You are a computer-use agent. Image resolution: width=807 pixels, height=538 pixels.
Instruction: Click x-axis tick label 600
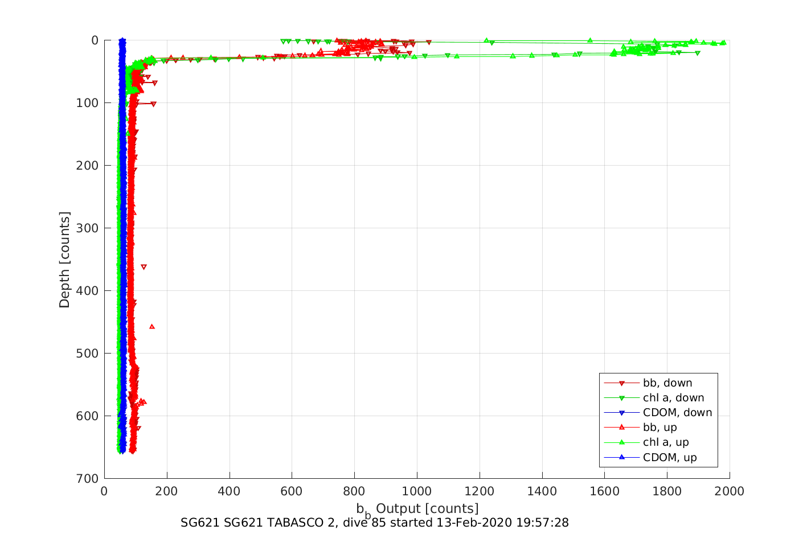tap(292, 491)
